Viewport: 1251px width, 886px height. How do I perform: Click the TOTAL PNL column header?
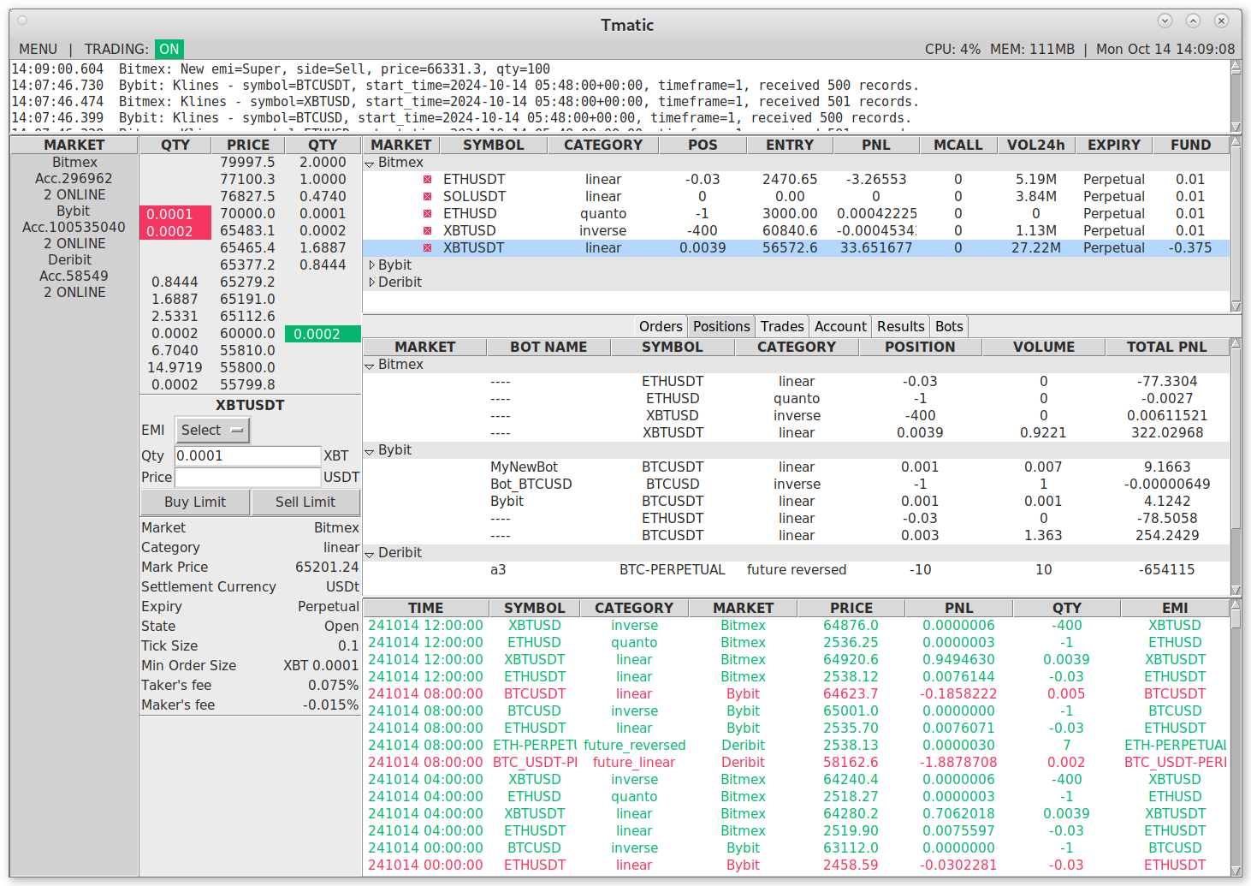tap(1166, 348)
